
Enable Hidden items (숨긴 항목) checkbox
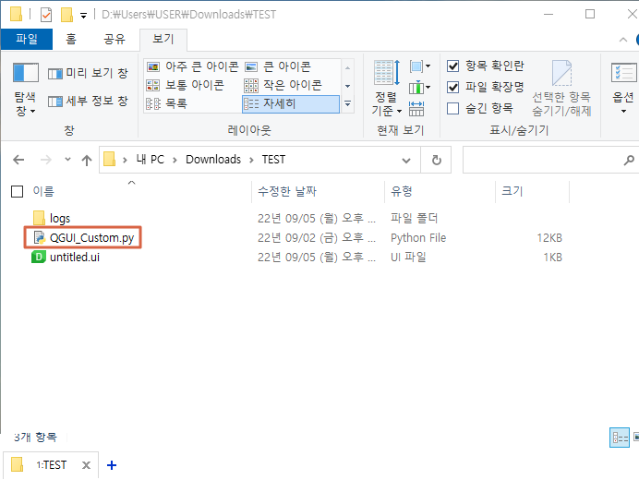pyautogui.click(x=452, y=108)
